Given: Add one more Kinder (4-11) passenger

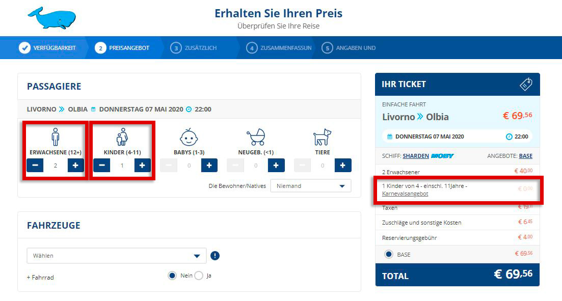Looking at the screenshot, I should [142, 165].
